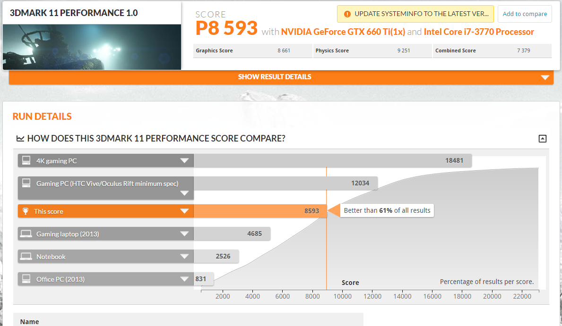Image resolution: width=562 pixels, height=326 pixels.
Task: Click Add to compare button
Action: (525, 14)
